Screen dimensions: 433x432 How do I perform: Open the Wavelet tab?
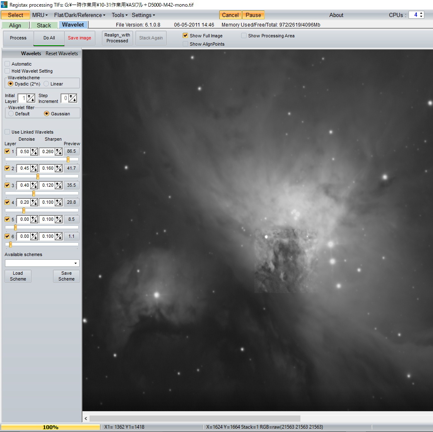(73, 25)
